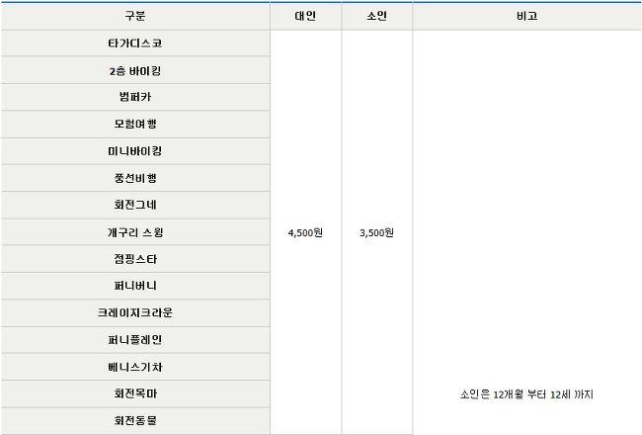This screenshot has width=642, height=435.
Task: Click the 구분 column header
Action: pyautogui.click(x=135, y=16)
